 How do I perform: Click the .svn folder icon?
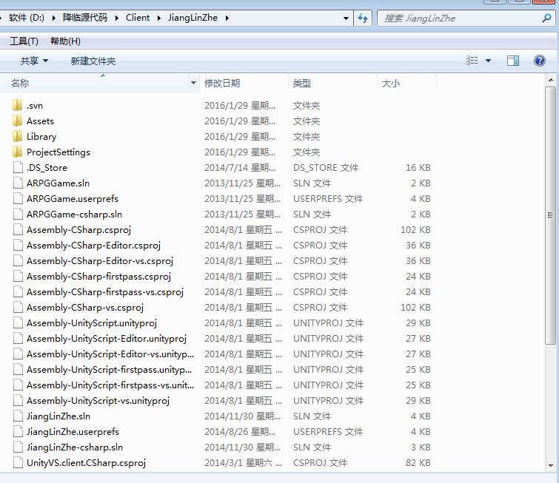pyautogui.click(x=18, y=106)
